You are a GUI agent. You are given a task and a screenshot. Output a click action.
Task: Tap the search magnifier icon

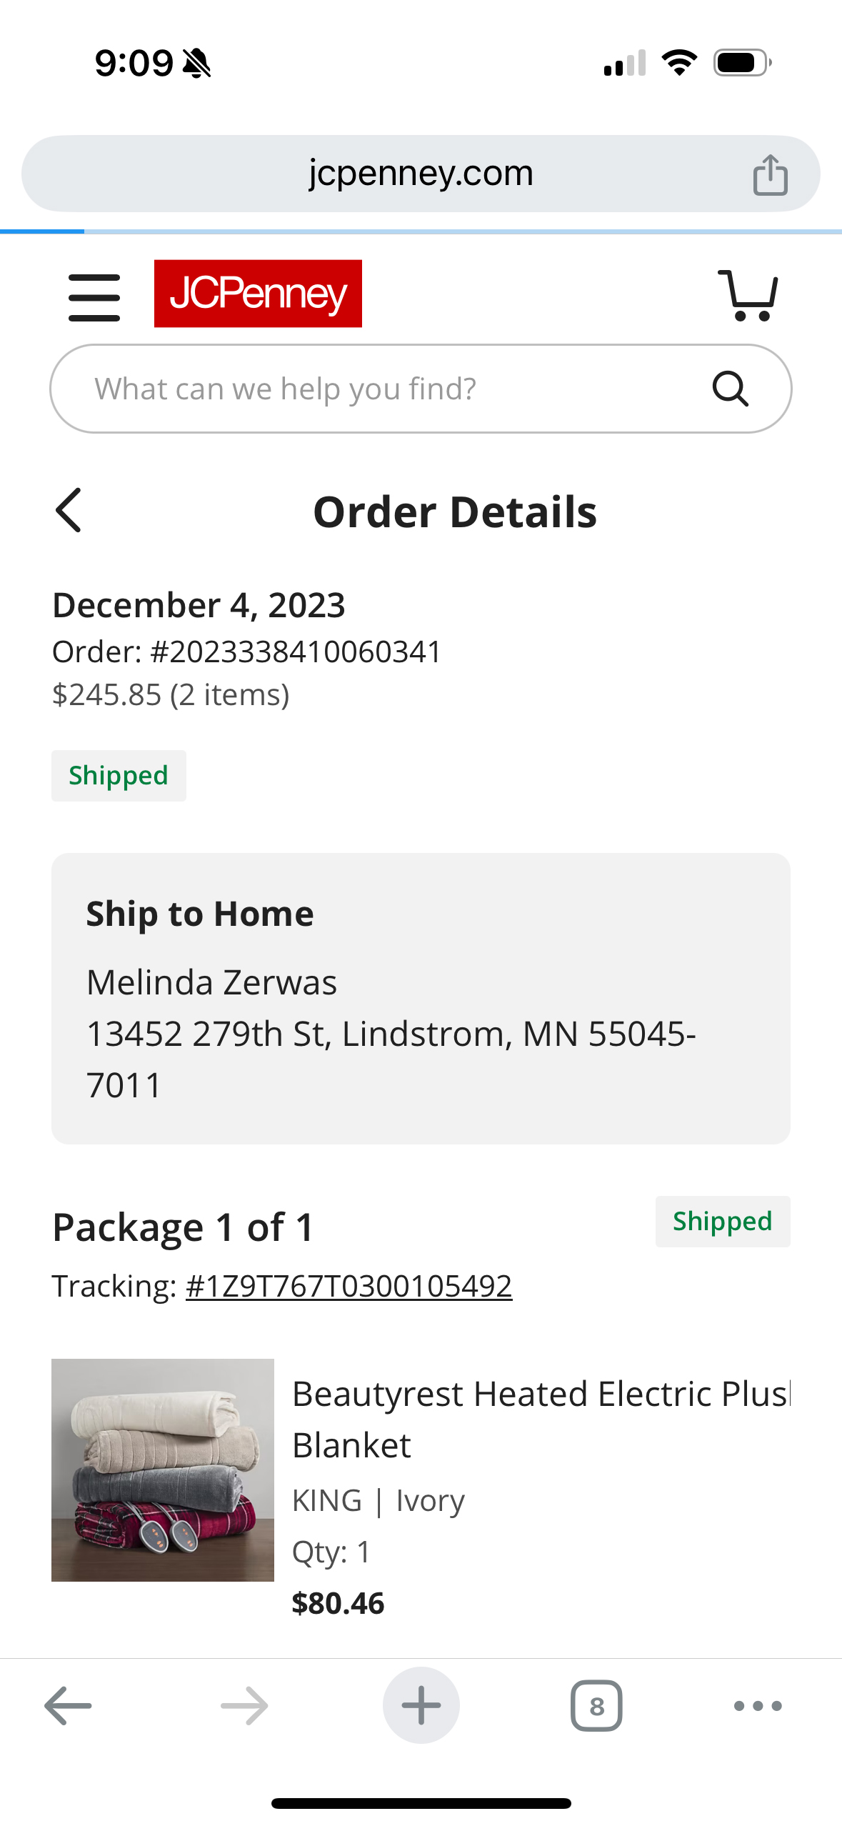coord(731,389)
